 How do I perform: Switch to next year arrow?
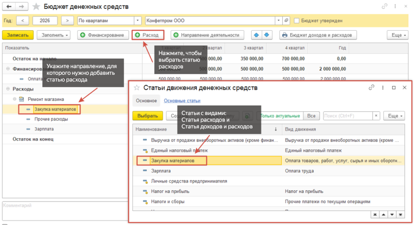(68, 21)
